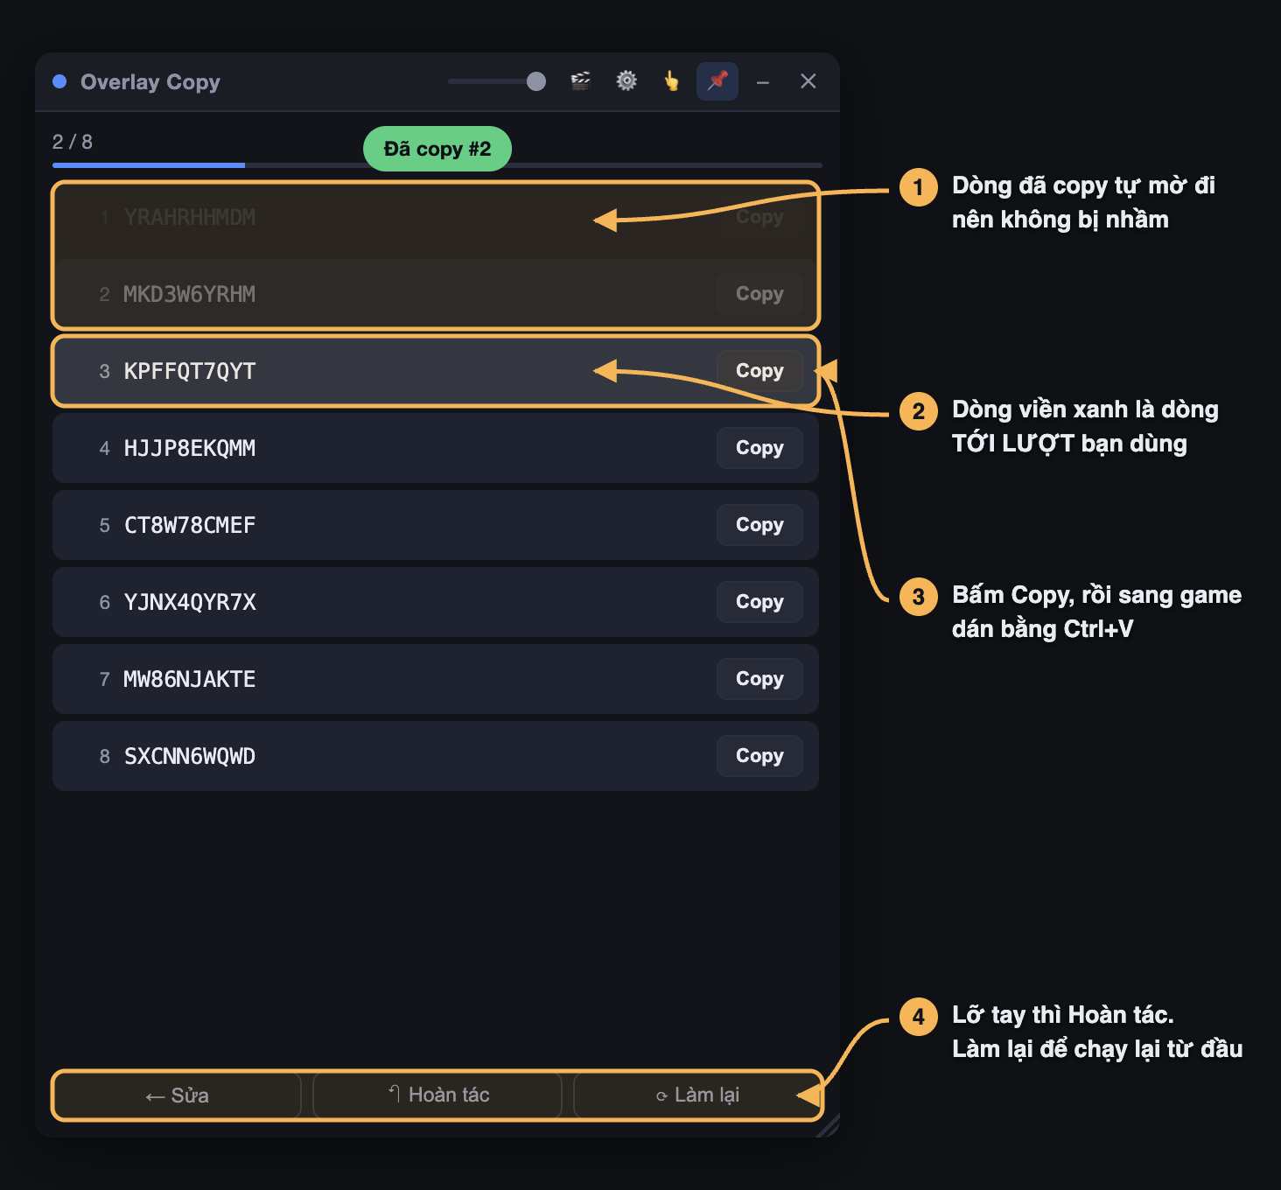
Task: Copy code HJJP8EKQMM in row 4
Action: click(x=759, y=448)
